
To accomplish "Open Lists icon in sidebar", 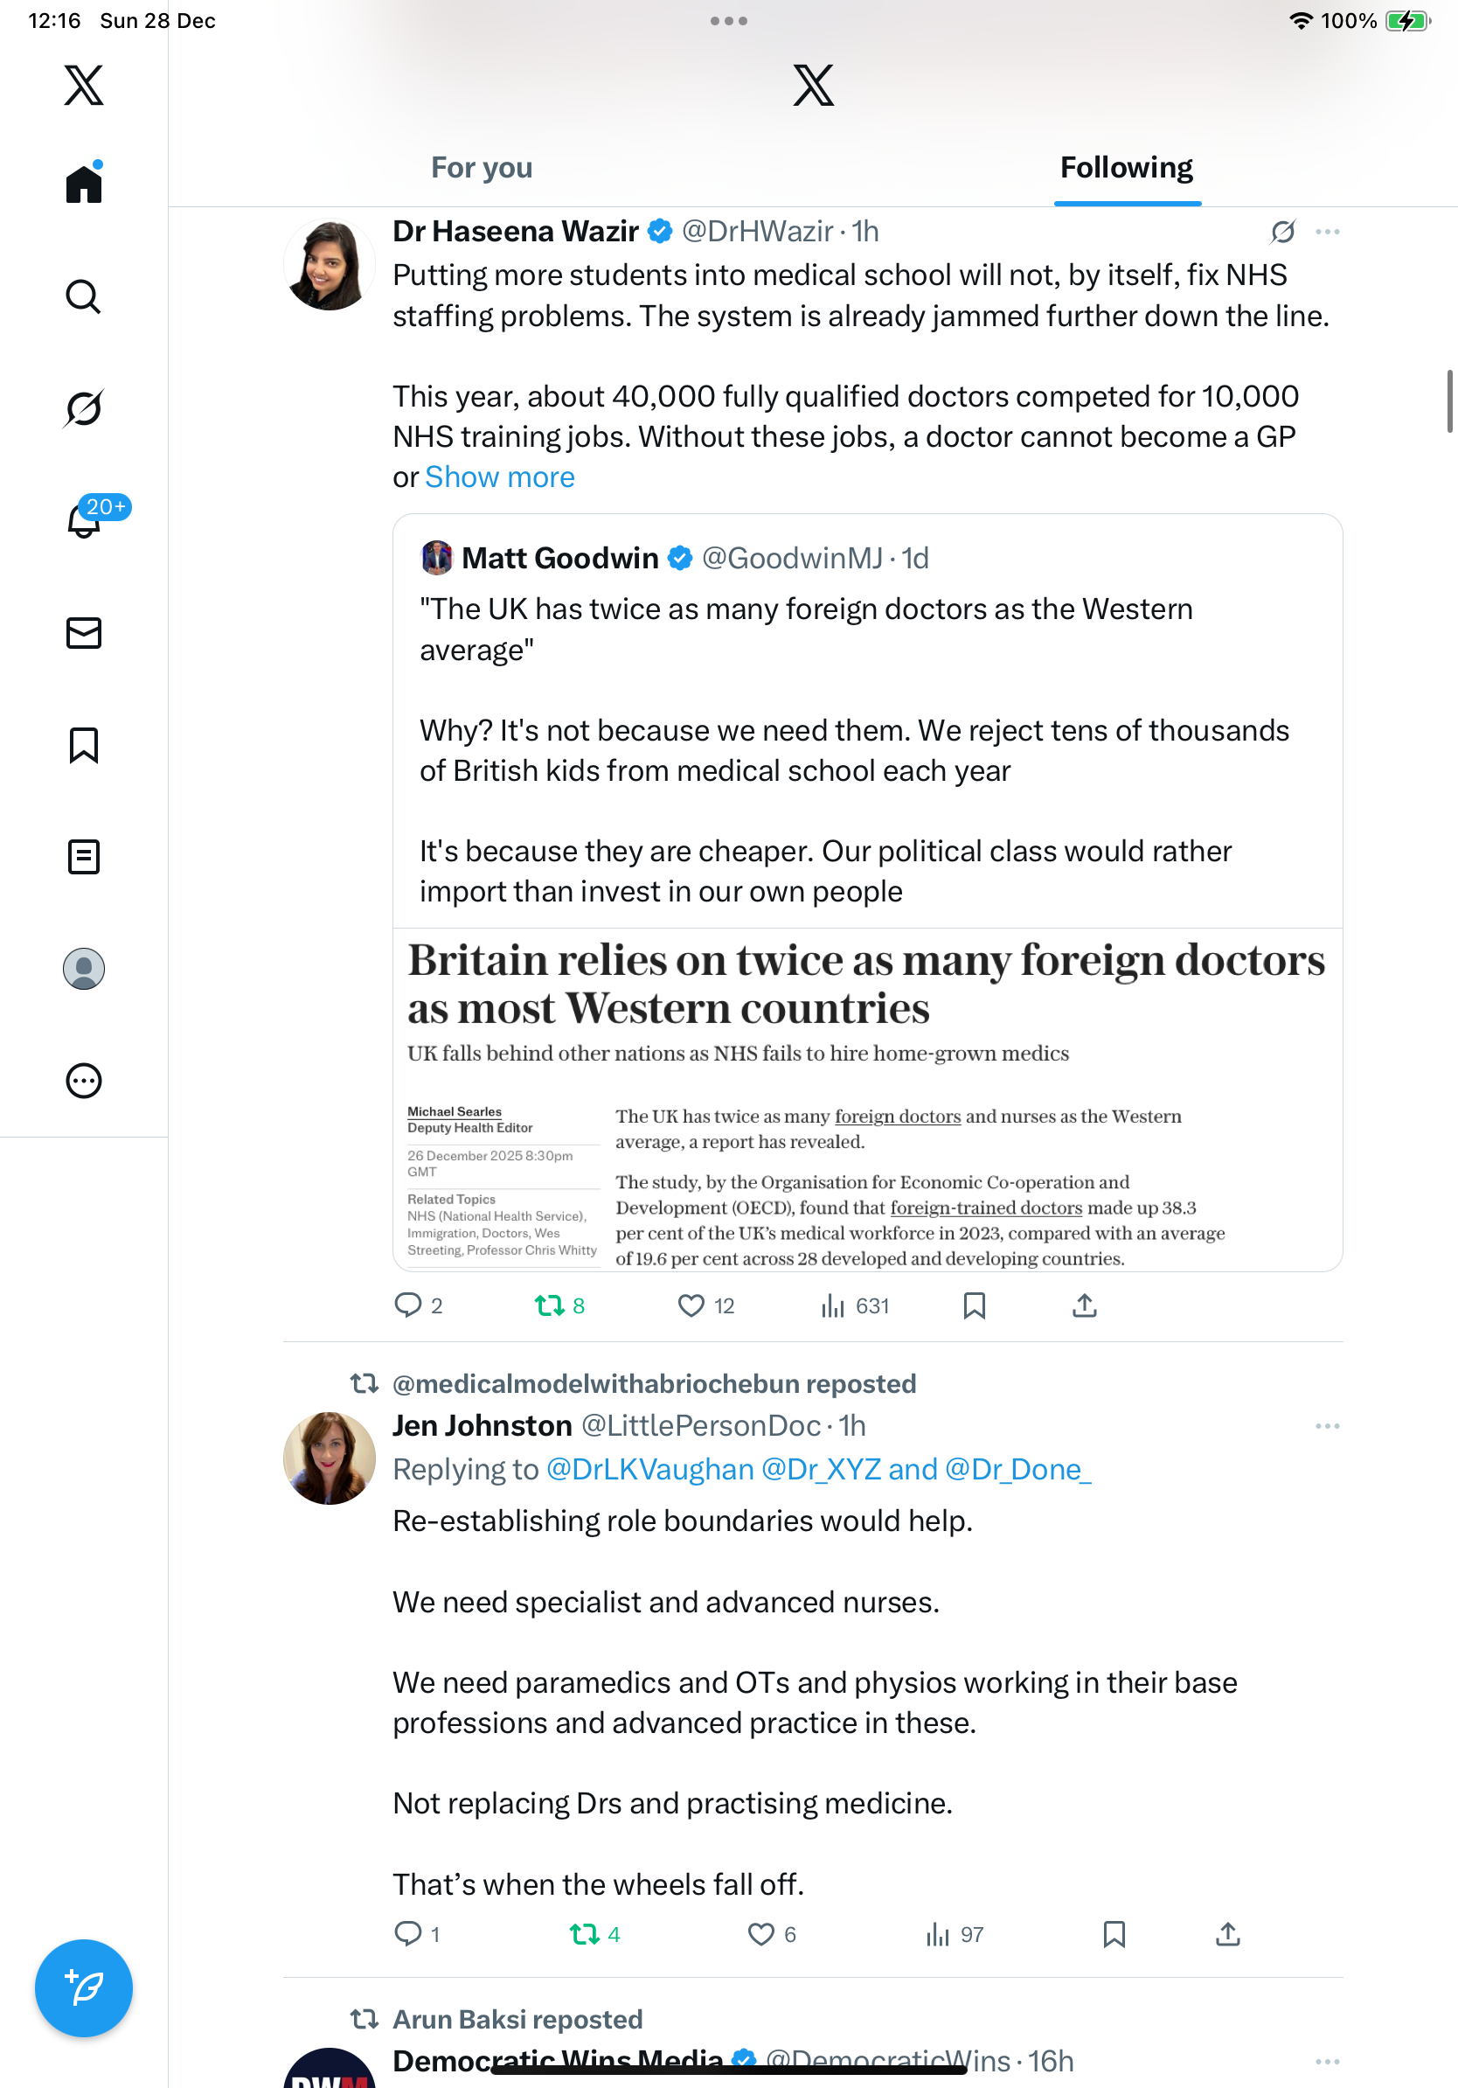I will 84,857.
